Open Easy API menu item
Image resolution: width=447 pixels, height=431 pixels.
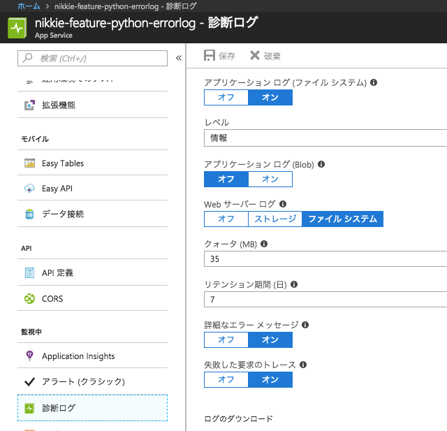[x=92, y=189]
